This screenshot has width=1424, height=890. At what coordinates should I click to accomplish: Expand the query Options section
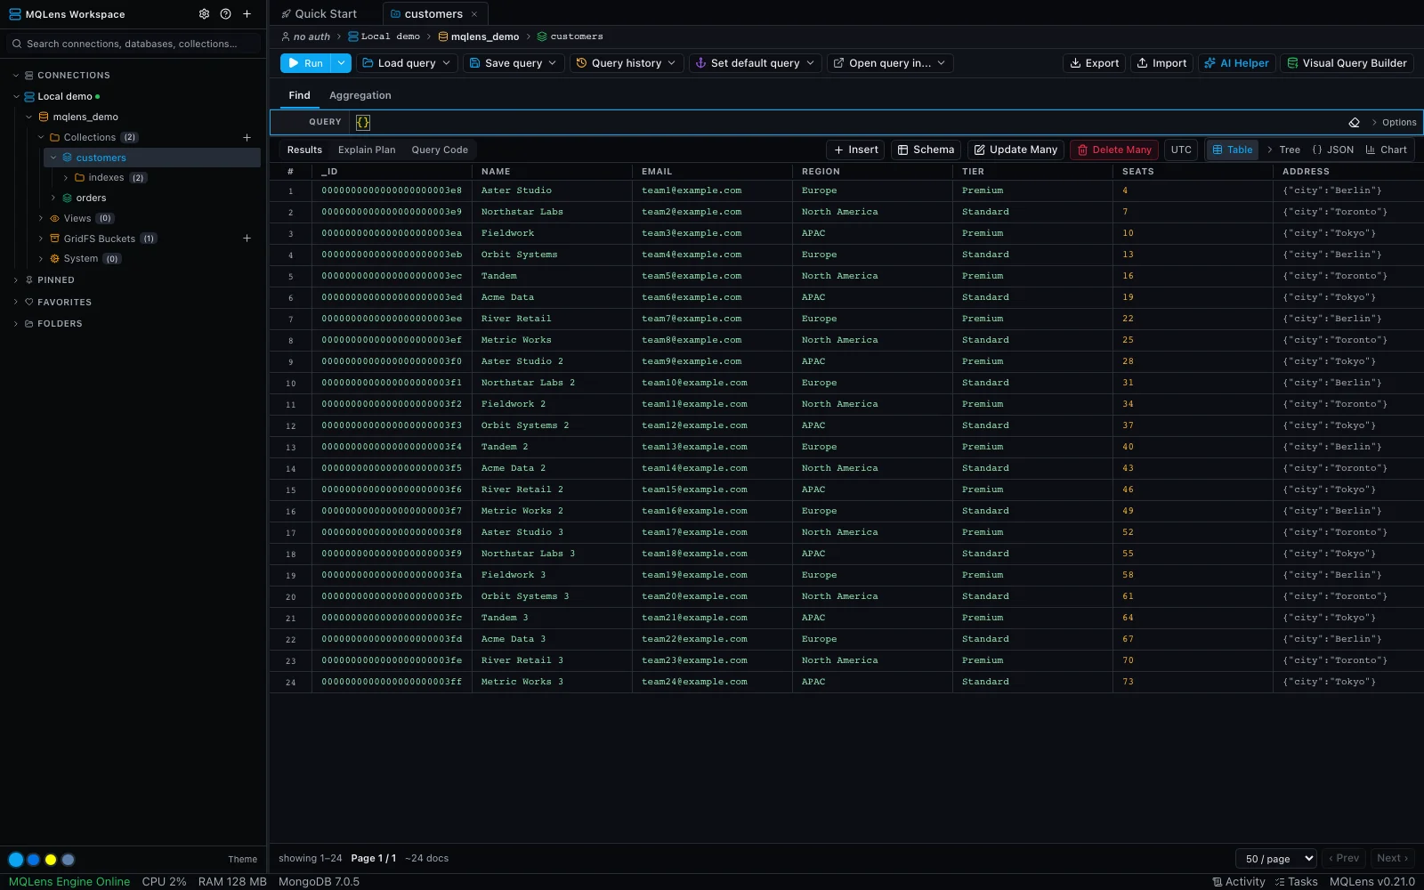[1393, 123]
